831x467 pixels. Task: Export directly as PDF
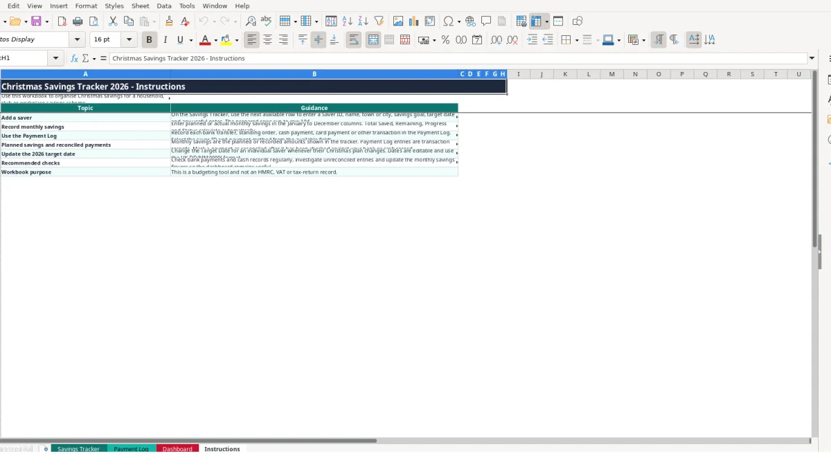point(62,21)
